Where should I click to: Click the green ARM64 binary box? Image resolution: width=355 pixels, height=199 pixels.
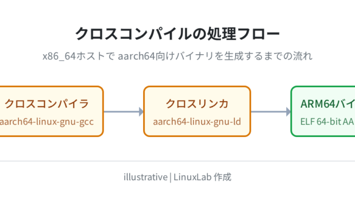[x=323, y=111]
